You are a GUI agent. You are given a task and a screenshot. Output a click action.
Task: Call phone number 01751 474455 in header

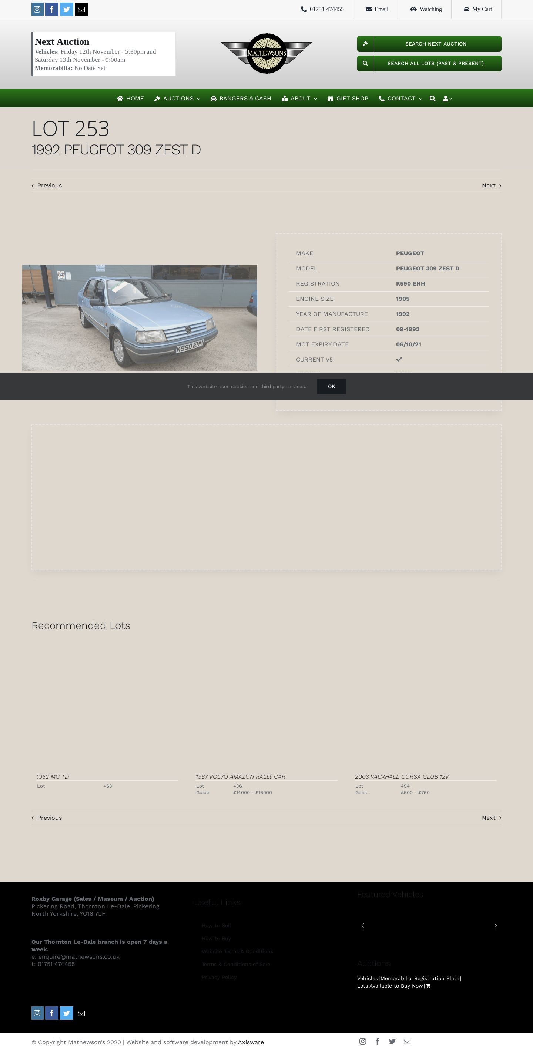click(322, 9)
